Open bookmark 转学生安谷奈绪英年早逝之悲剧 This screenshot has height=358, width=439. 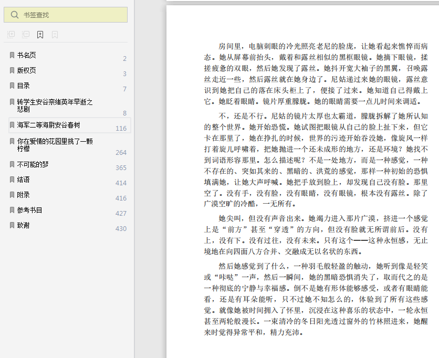click(55, 106)
